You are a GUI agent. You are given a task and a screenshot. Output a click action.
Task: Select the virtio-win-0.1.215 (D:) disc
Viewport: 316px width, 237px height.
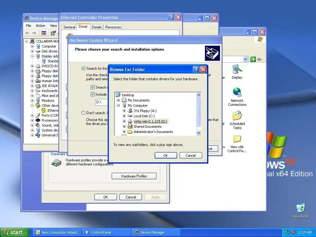point(150,121)
